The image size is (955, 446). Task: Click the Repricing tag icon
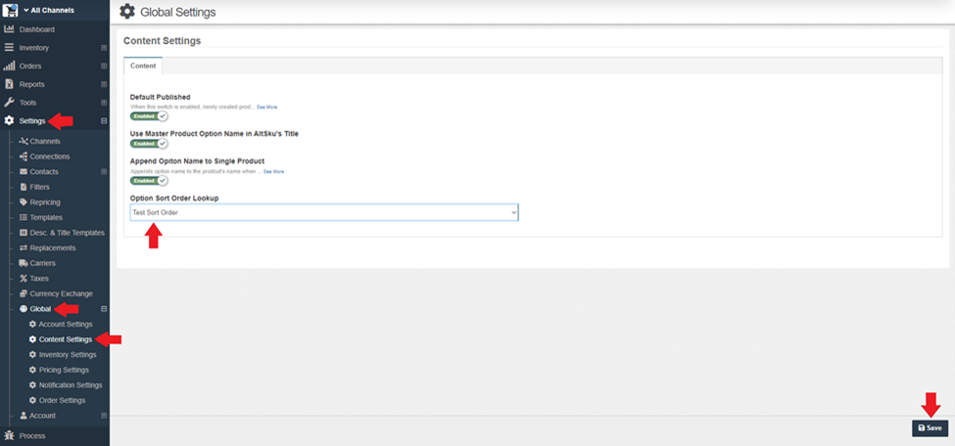23,202
